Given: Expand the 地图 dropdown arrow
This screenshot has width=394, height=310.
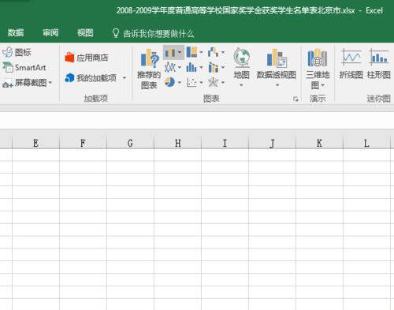Looking at the screenshot, I should pyautogui.click(x=241, y=85).
